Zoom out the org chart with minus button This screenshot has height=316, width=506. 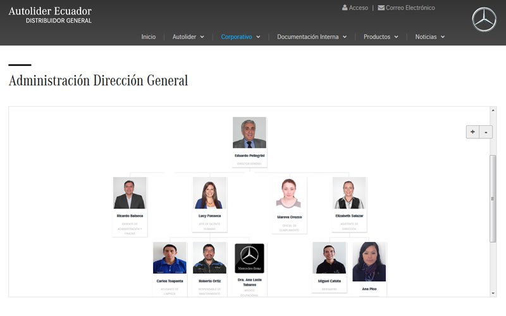[486, 132]
